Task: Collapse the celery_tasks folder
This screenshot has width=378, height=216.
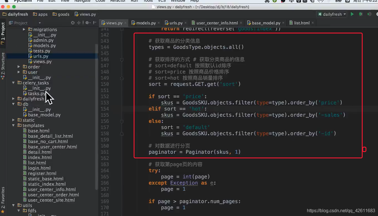Action: pyautogui.click(x=13, y=83)
